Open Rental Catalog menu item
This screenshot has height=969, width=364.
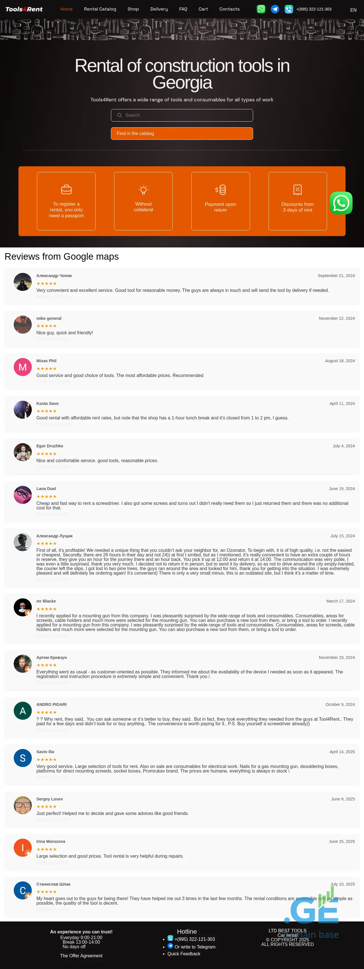click(x=100, y=9)
